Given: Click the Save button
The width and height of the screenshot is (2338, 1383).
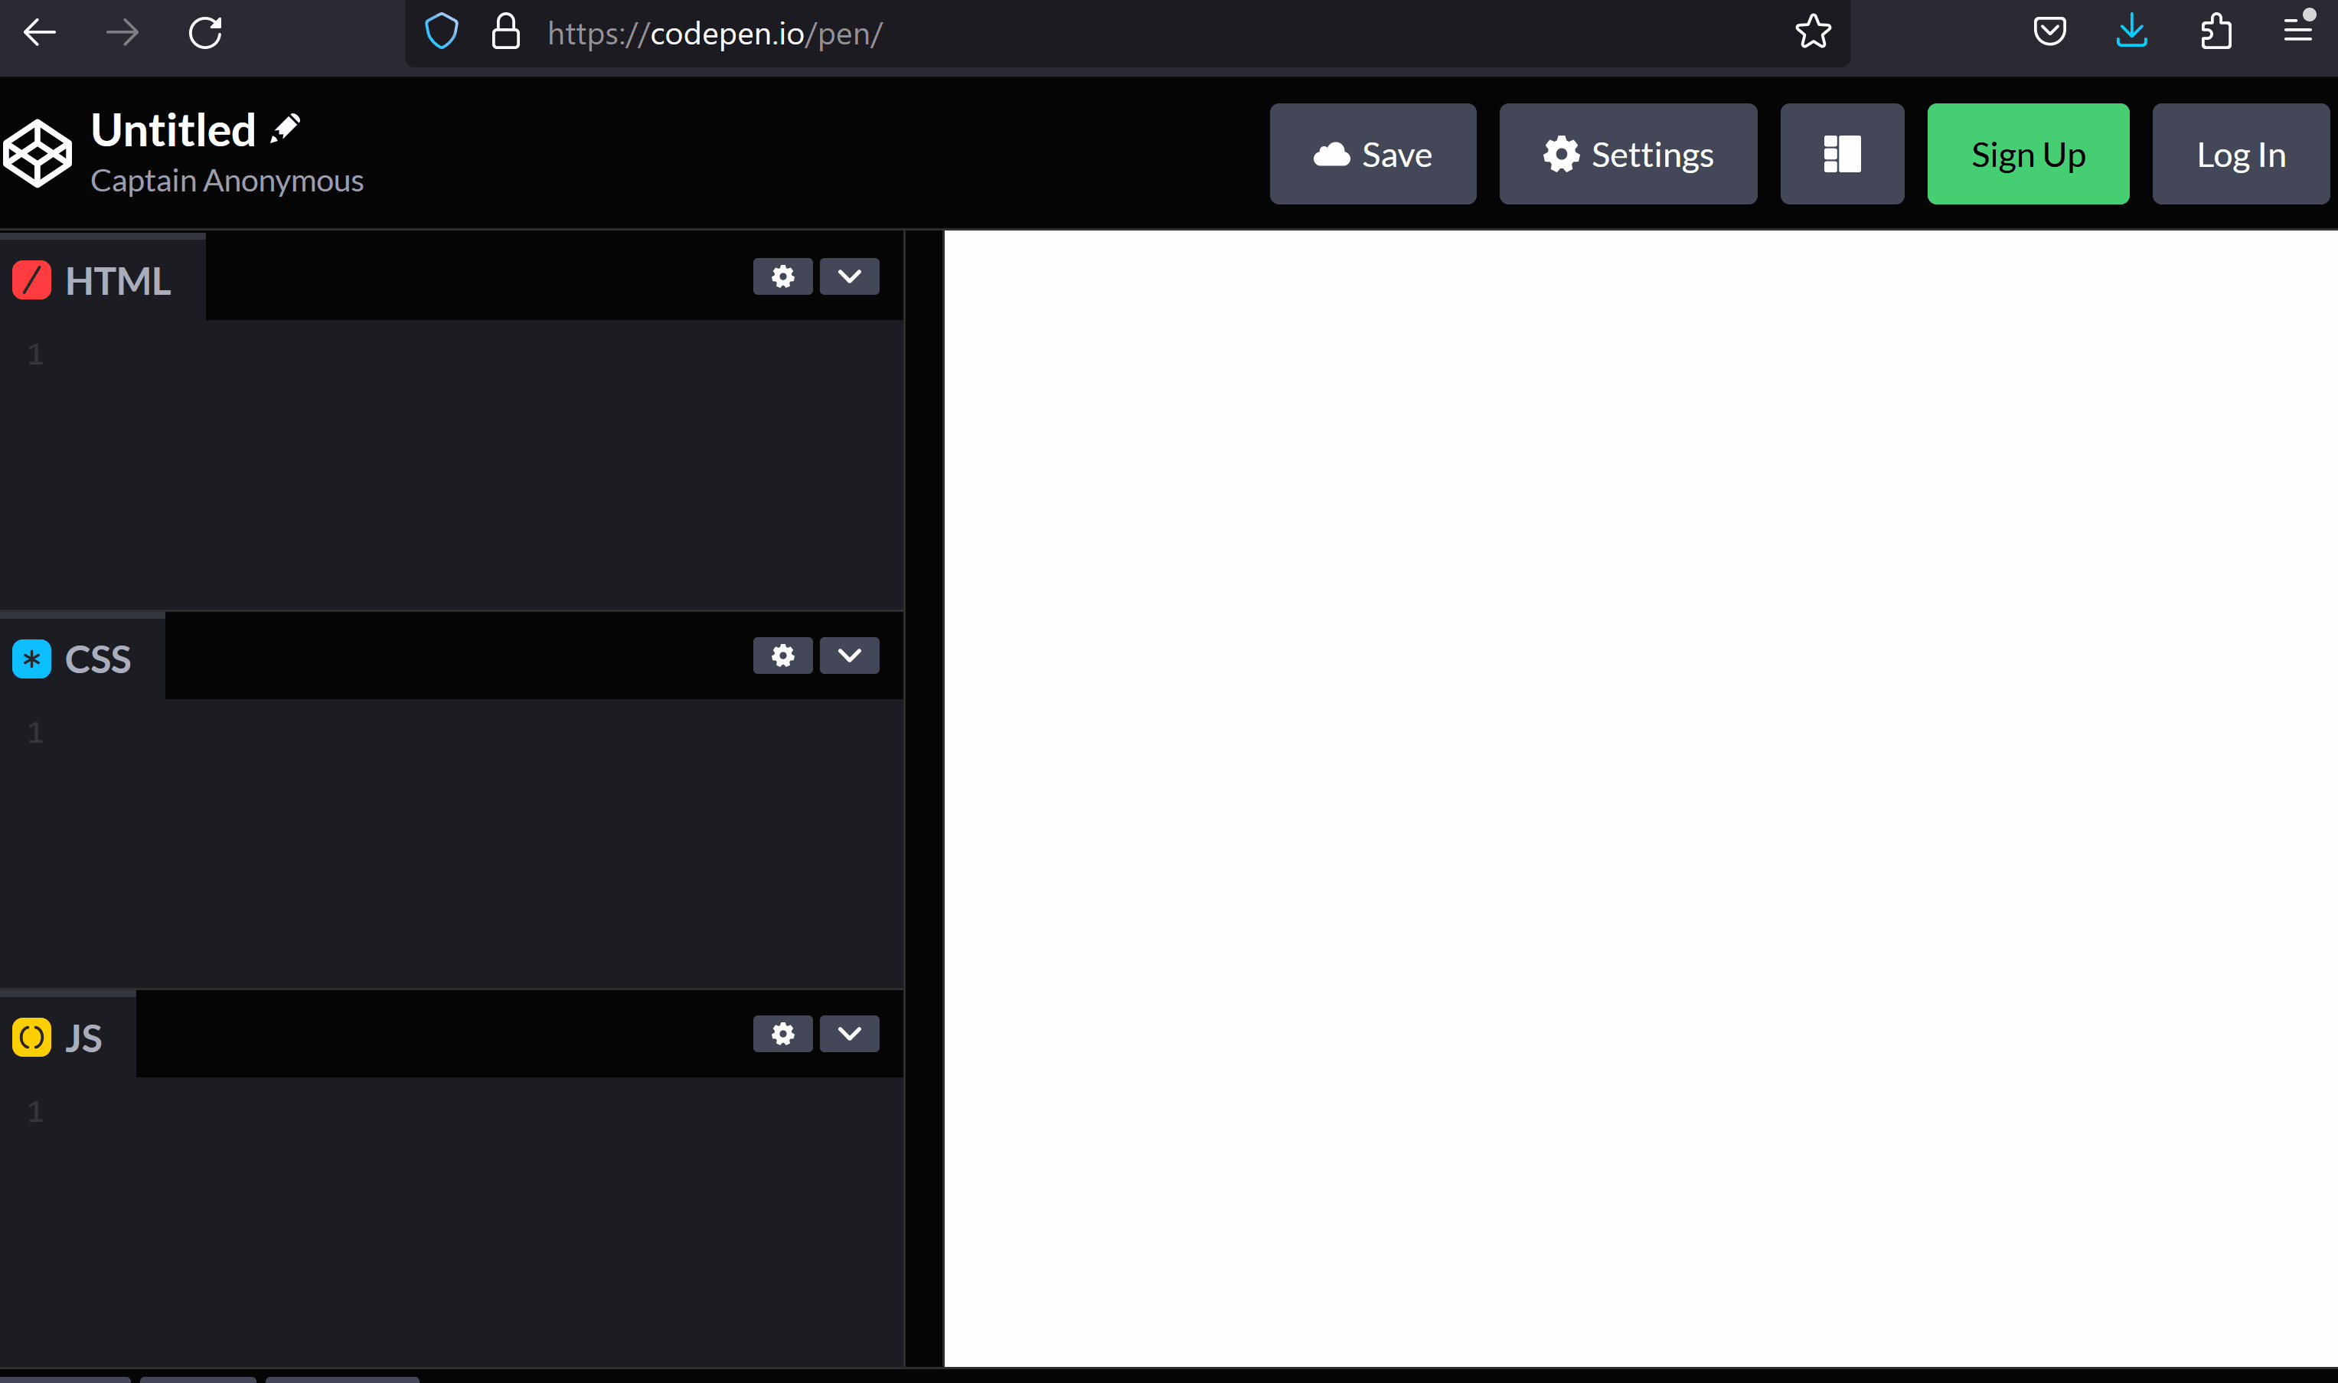Looking at the screenshot, I should pos(1372,154).
